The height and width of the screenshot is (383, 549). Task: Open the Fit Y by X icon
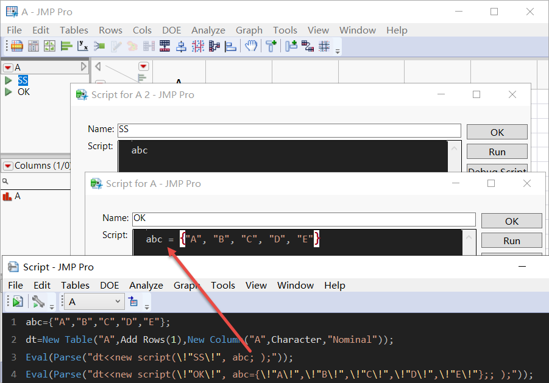pyautogui.click(x=83, y=46)
